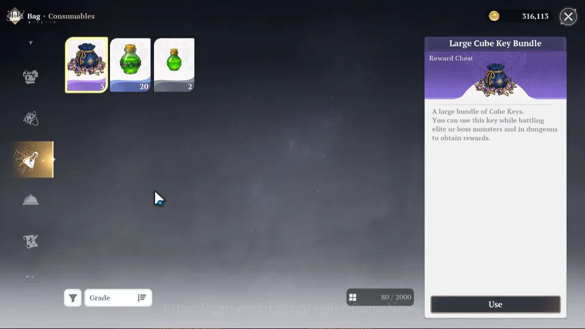Image resolution: width=585 pixels, height=329 pixels.
Task: Select the consumables potion category tab
Action: pos(33,160)
